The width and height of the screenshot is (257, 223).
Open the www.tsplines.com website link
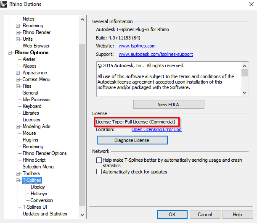[x=137, y=46]
